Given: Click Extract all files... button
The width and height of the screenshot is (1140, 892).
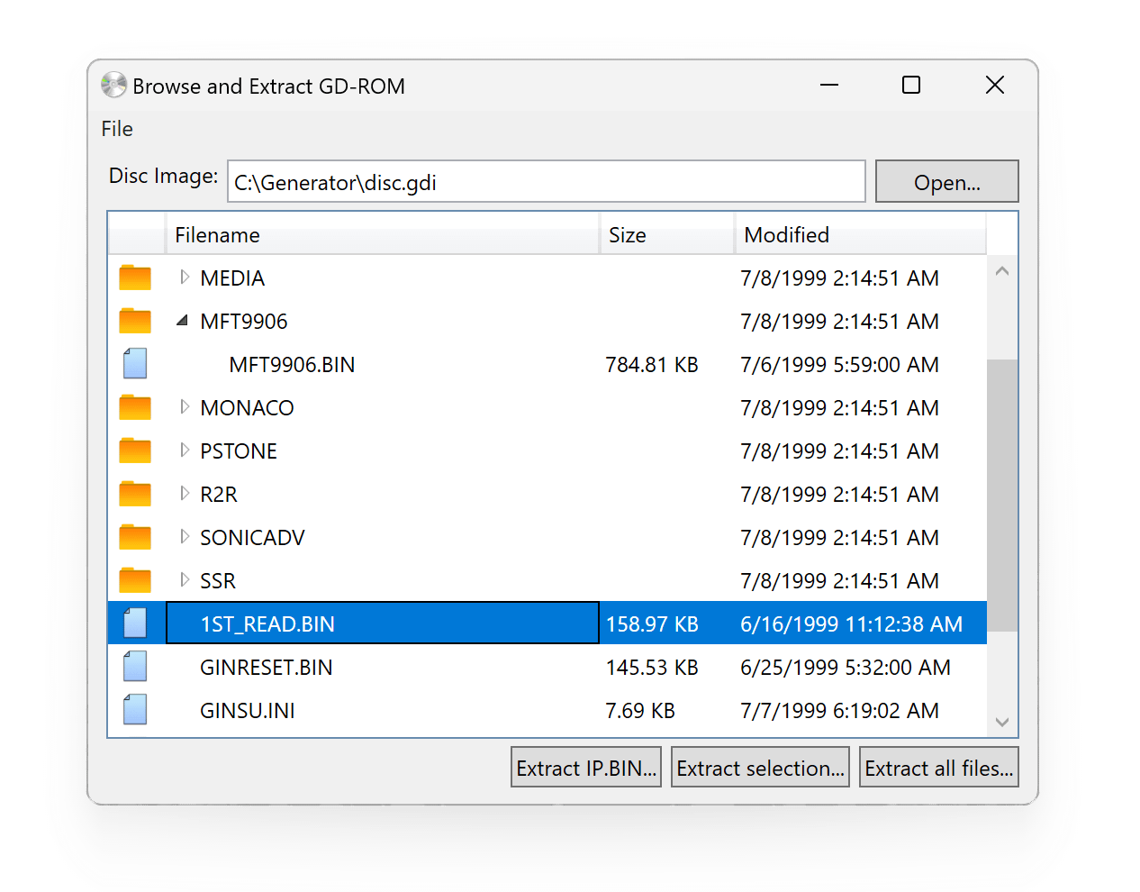Looking at the screenshot, I should pyautogui.click(x=938, y=768).
